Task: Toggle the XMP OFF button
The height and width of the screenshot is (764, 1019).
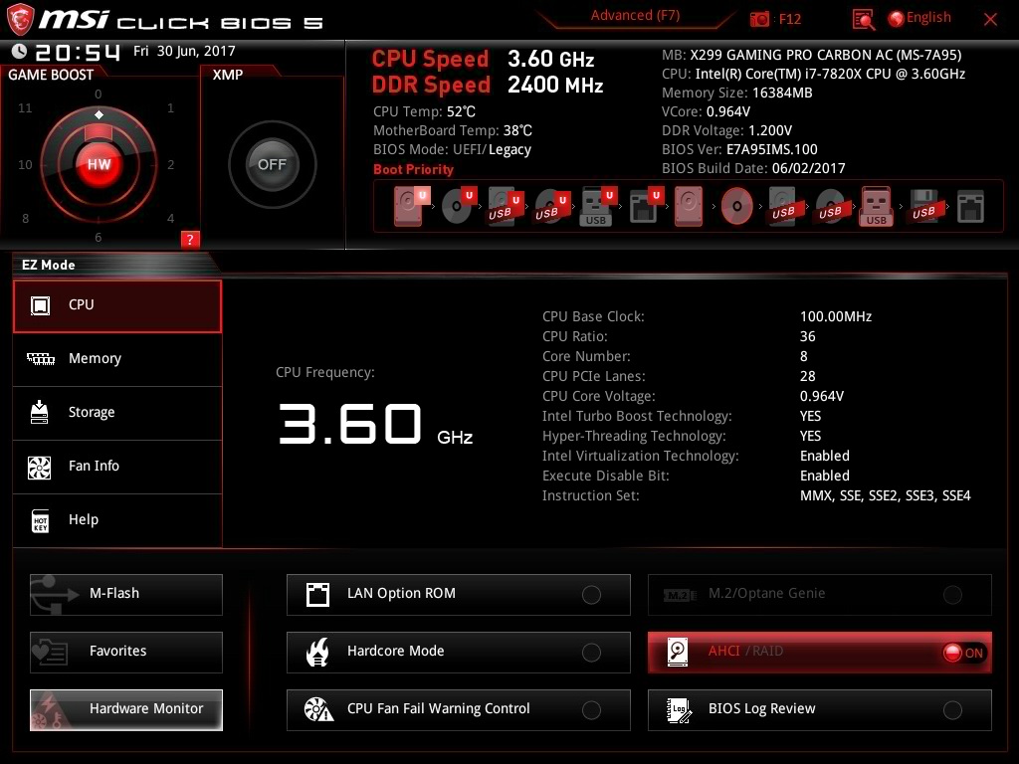Action: [272, 165]
